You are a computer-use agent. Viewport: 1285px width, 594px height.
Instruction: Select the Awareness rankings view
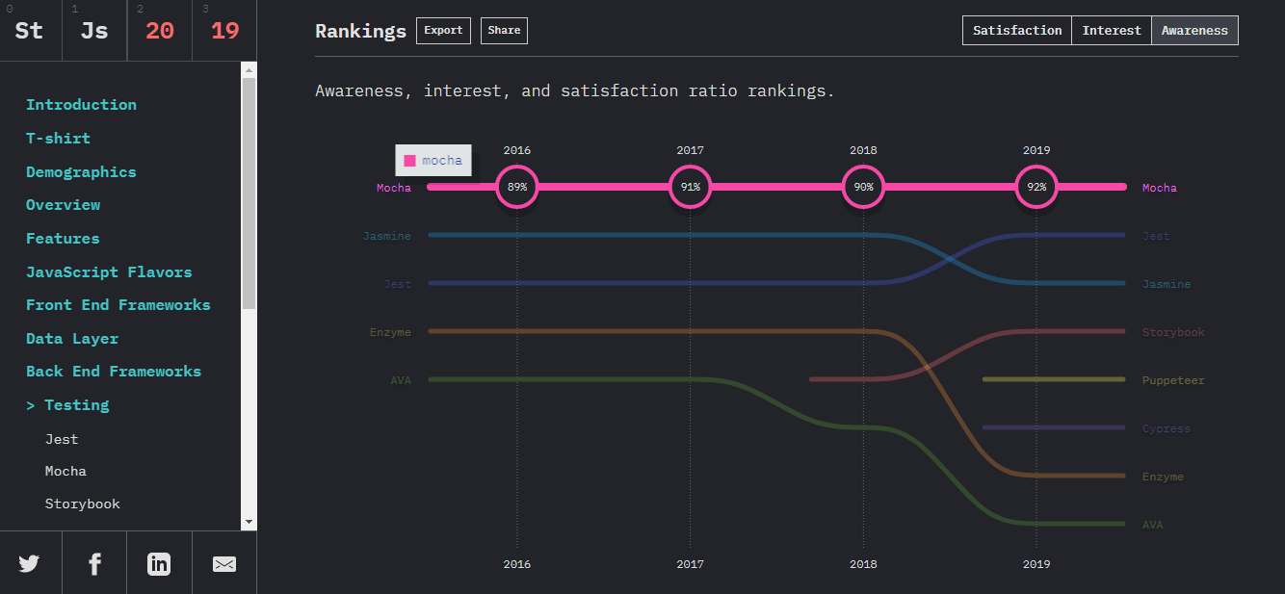coord(1194,31)
